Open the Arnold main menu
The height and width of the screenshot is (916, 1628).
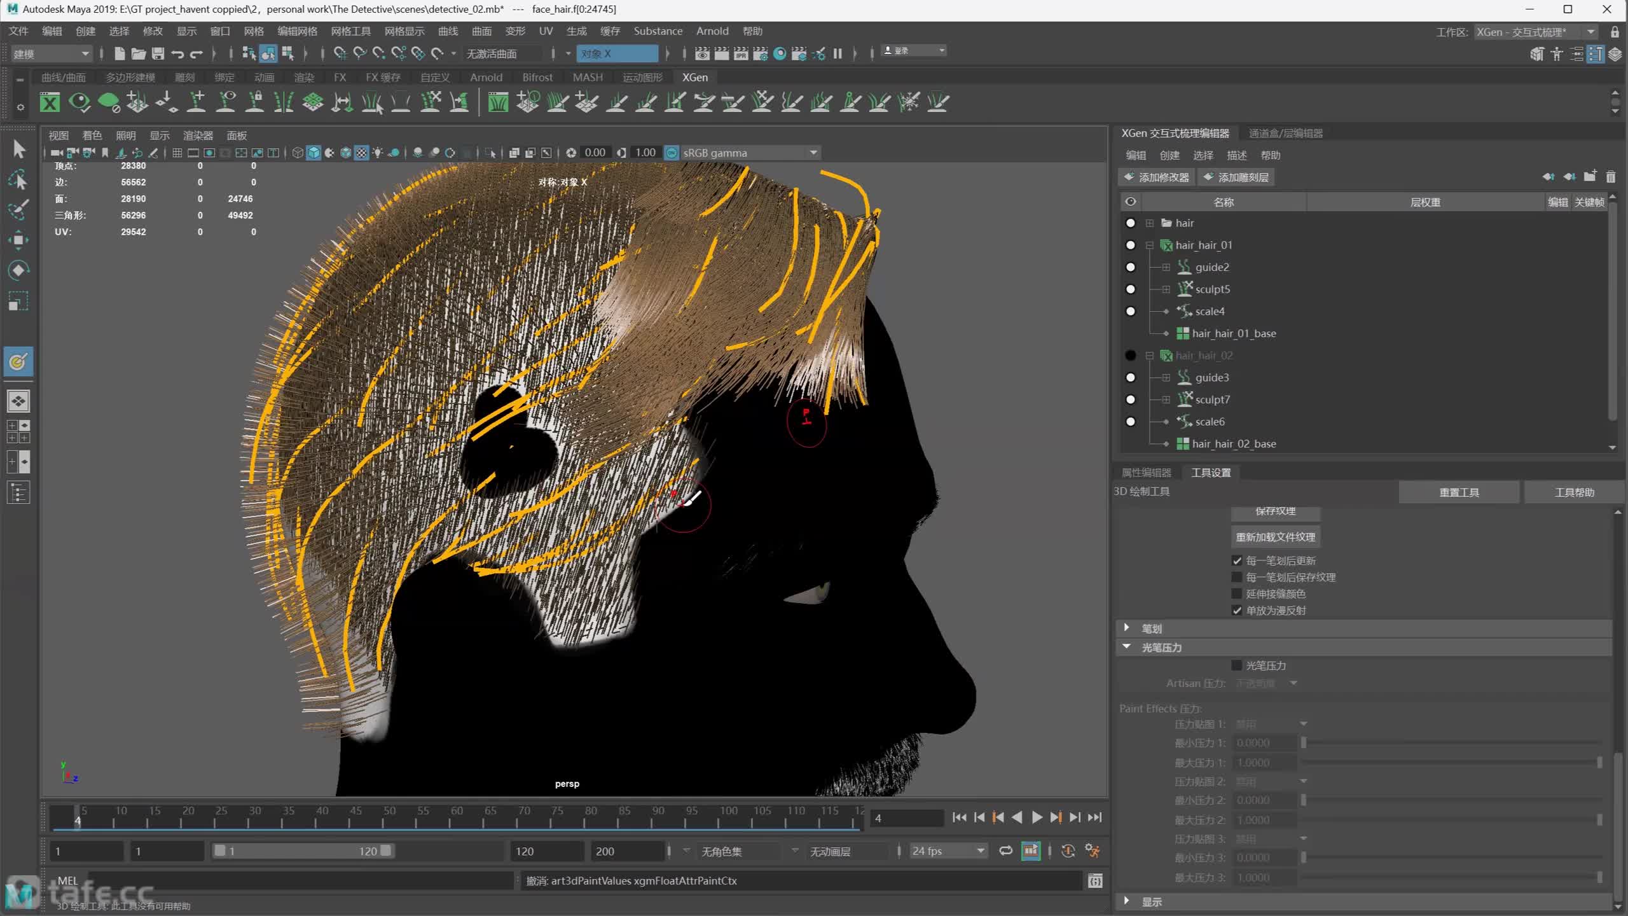712,31
